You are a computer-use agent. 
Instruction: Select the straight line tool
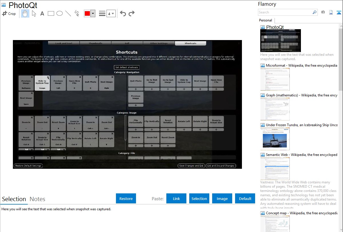coord(68,13)
